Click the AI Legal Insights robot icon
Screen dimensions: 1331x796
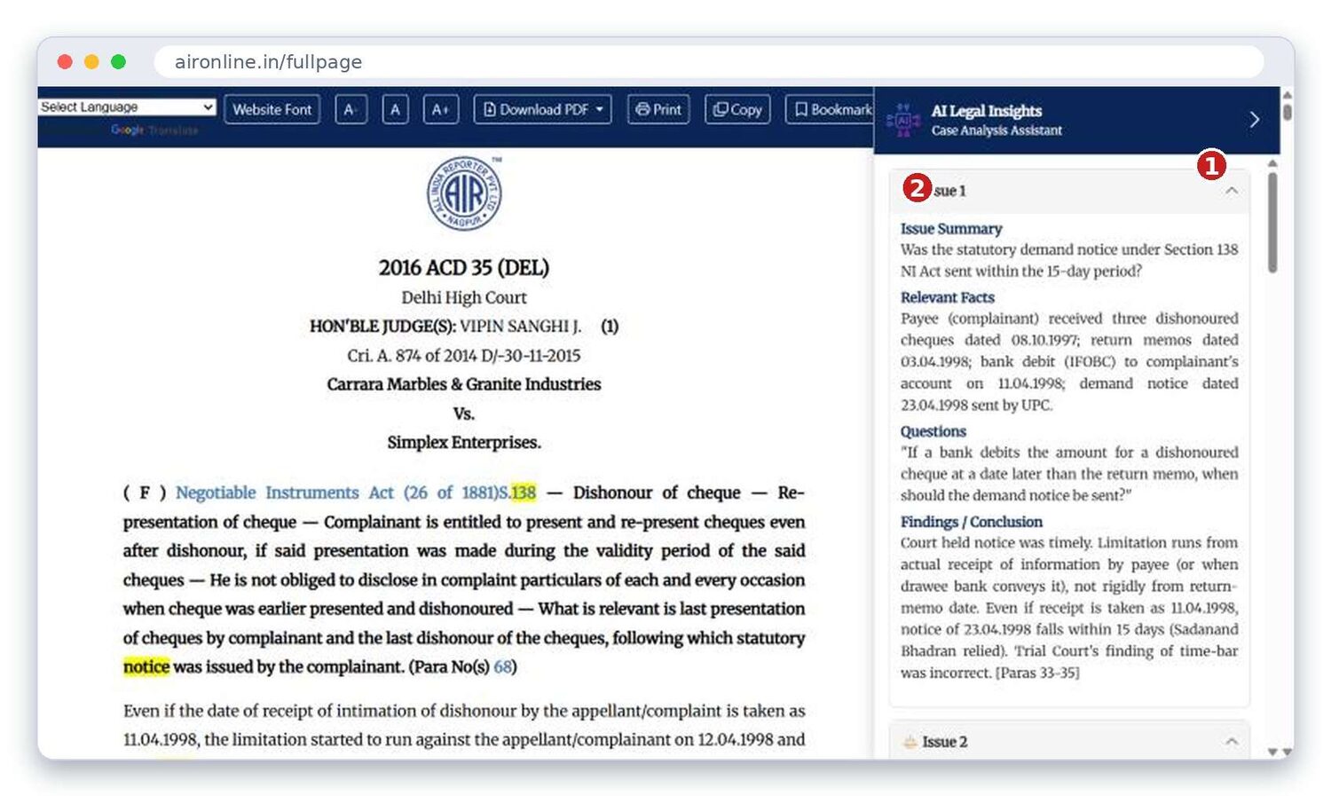(x=903, y=120)
